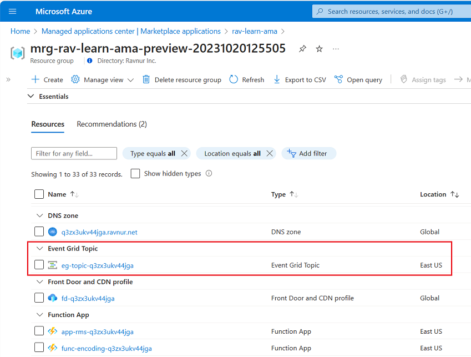This screenshot has width=471, height=357.
Task: Remove the Type equals all filter
Action: pyautogui.click(x=185, y=153)
